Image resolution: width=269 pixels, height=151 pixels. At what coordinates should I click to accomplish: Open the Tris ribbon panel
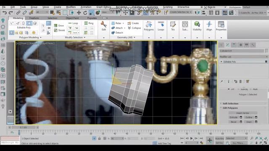tap(173, 26)
